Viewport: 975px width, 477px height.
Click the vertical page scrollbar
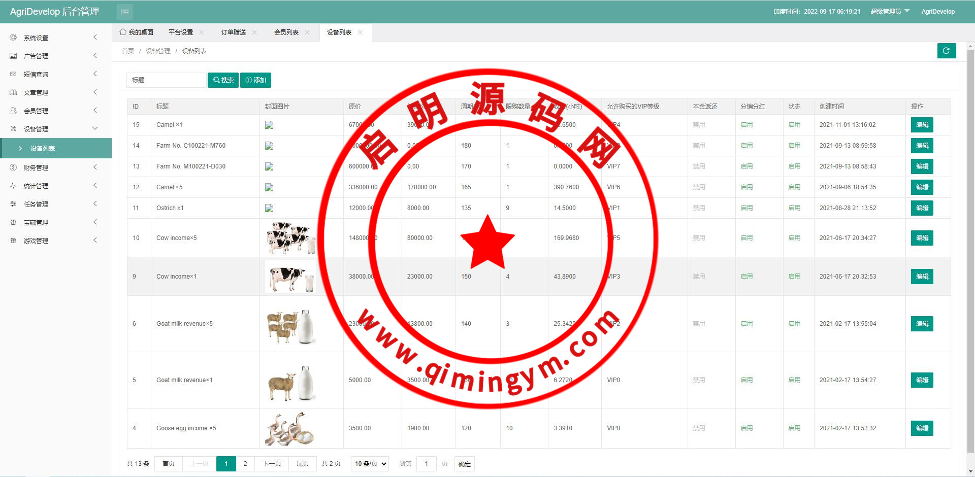click(x=970, y=254)
